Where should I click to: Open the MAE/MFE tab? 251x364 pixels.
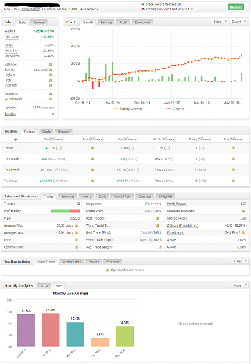tap(166, 197)
